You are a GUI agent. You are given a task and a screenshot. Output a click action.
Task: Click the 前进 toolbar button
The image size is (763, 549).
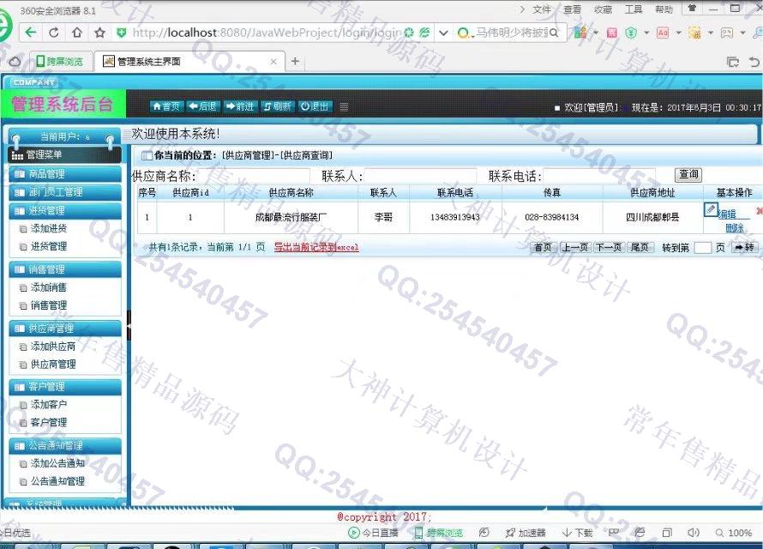coord(240,106)
